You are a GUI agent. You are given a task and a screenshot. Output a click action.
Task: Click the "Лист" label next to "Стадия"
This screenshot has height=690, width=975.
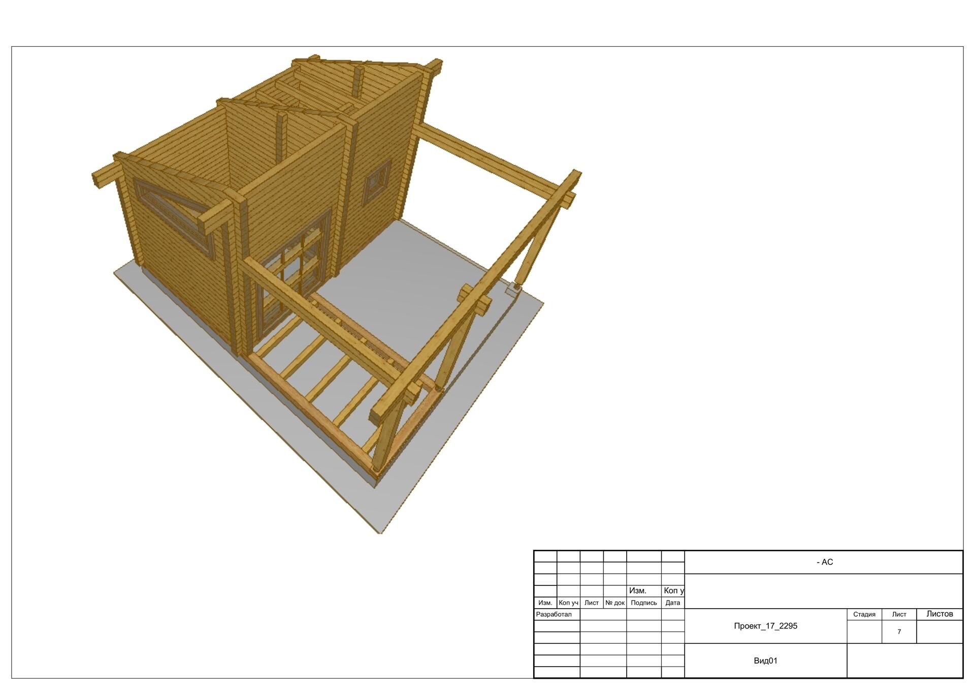[x=899, y=614]
